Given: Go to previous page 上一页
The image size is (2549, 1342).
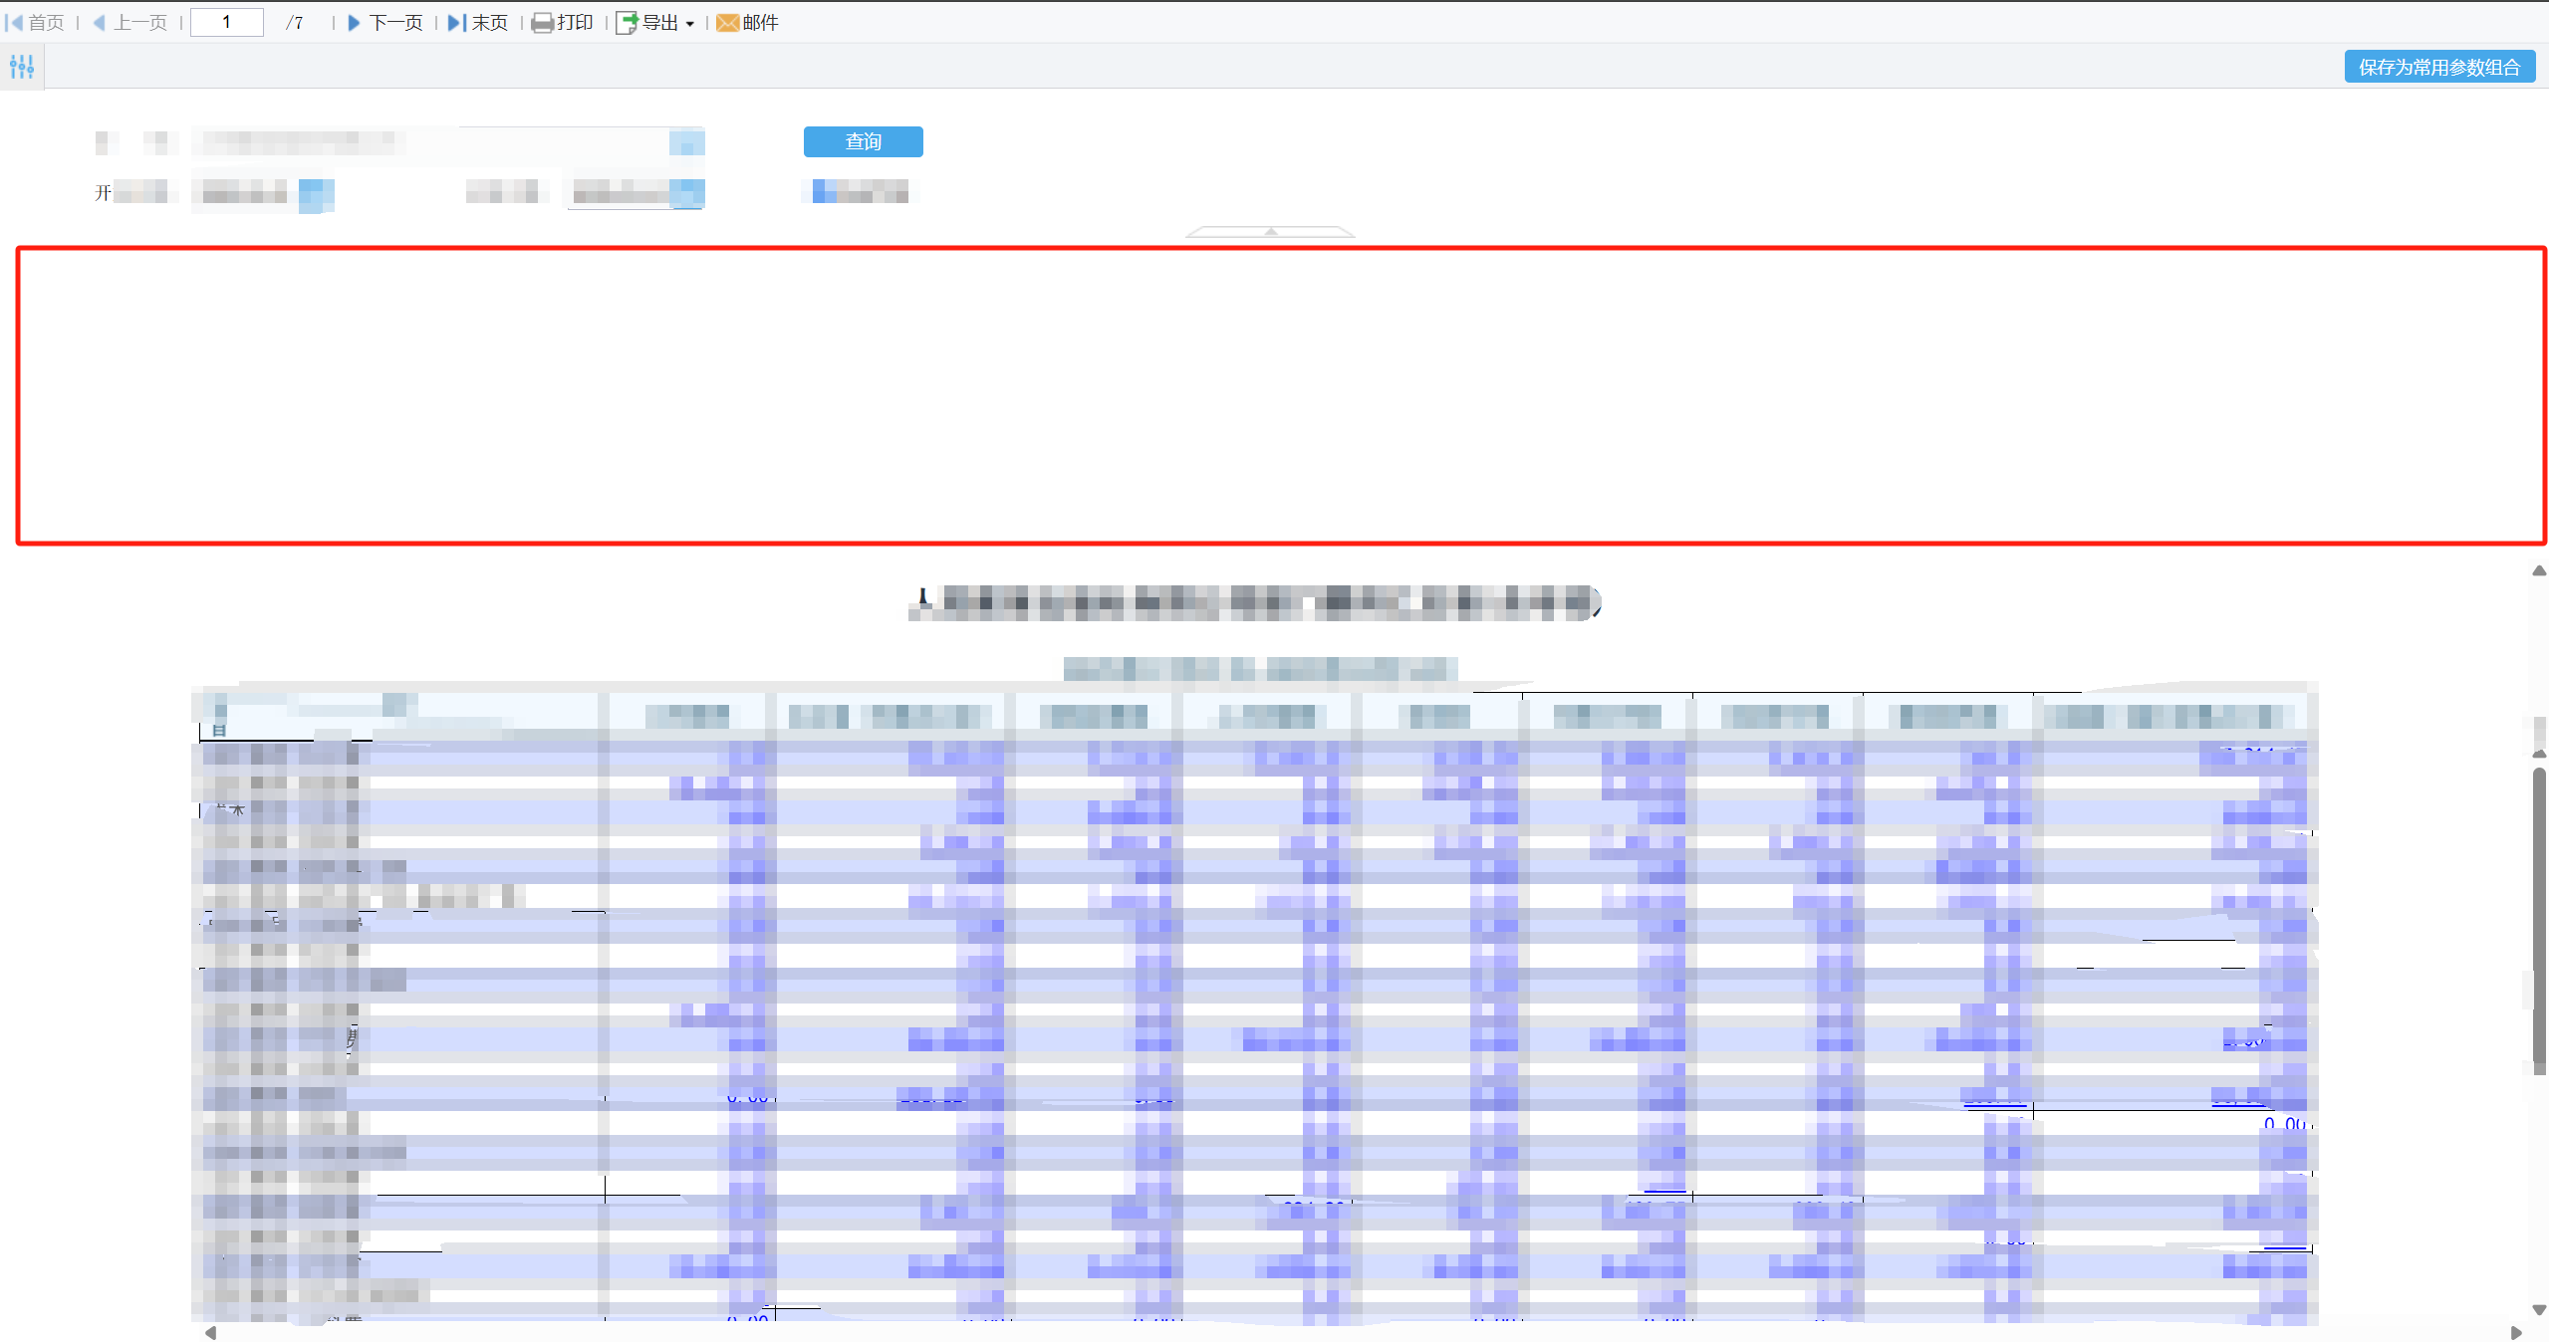Looking at the screenshot, I should [129, 22].
